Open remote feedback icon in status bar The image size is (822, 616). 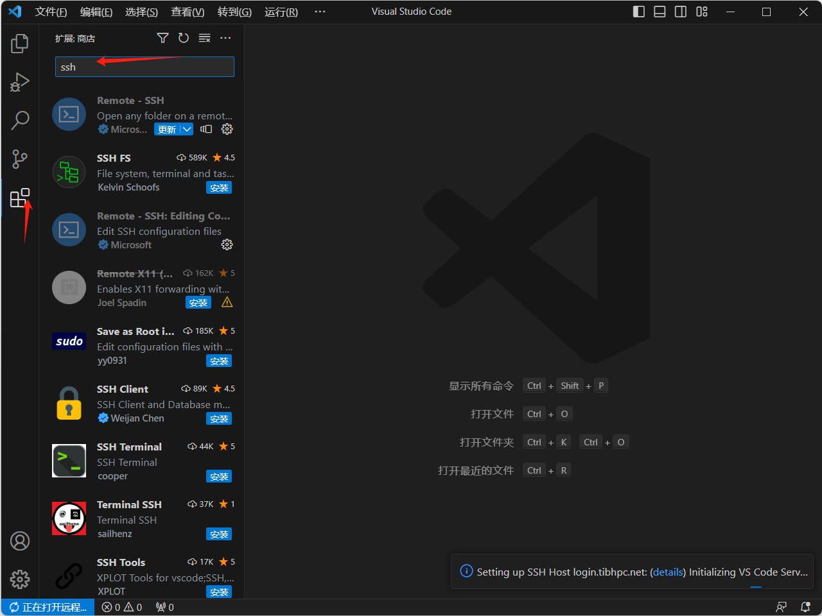(x=782, y=607)
